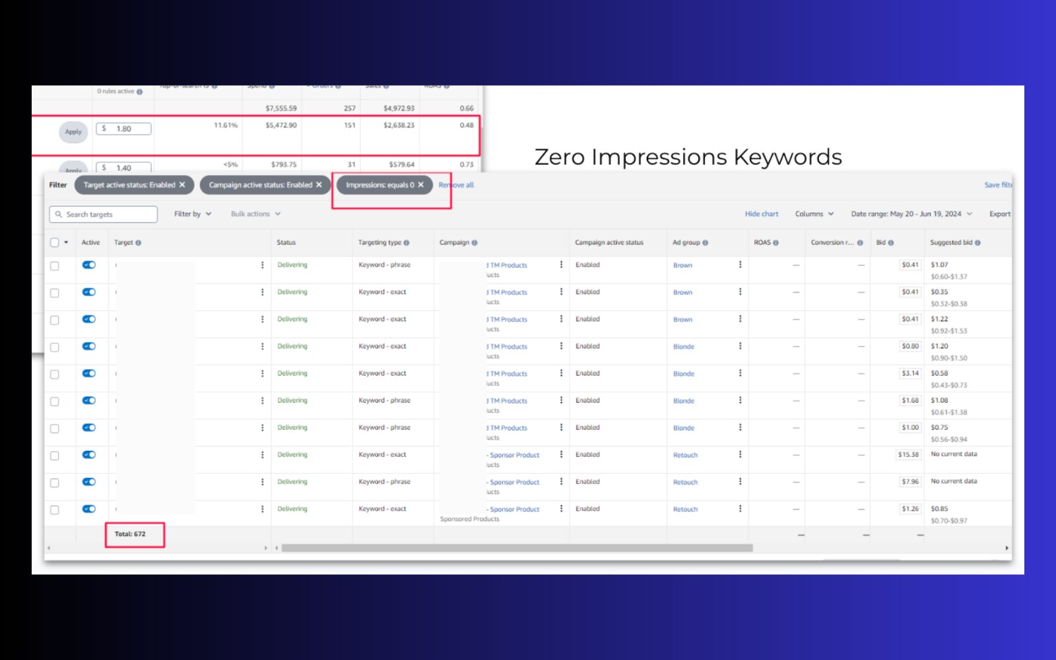Toggle active switch in $1.08 suggested bid row
The image size is (1056, 660).
tap(89, 400)
